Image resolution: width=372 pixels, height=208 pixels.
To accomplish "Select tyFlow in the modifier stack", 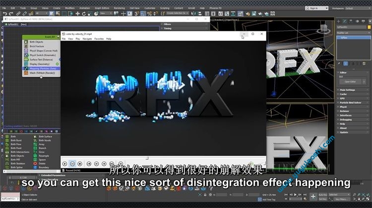I will pos(353,38).
